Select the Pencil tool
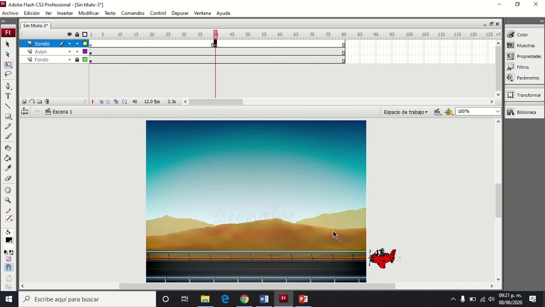The height and width of the screenshot is (307, 545). (x=8, y=126)
